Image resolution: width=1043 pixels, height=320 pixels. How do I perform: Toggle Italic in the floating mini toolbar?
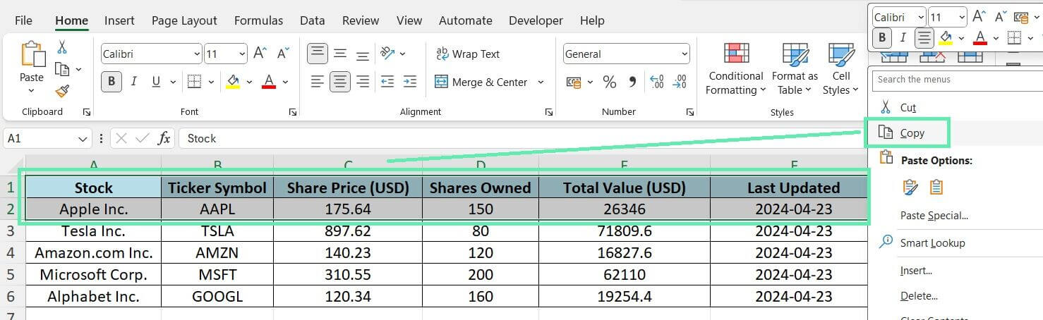(x=903, y=37)
